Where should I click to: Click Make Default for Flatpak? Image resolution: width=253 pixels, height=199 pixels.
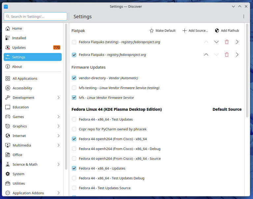[162, 31]
